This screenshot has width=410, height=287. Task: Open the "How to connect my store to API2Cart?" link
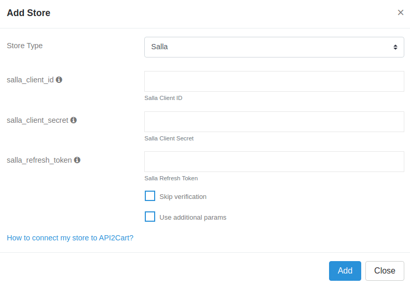(x=70, y=238)
